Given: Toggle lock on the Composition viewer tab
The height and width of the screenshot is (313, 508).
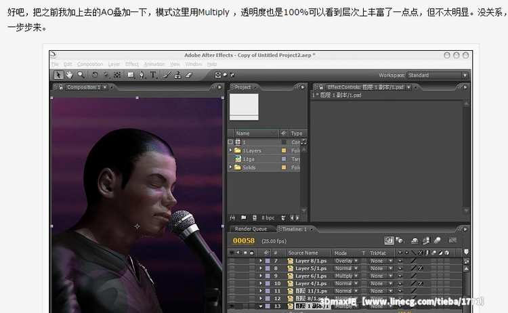Looking at the screenshot, I should click(x=61, y=87).
